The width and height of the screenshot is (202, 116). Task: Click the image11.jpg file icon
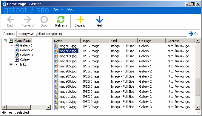tap(56, 97)
